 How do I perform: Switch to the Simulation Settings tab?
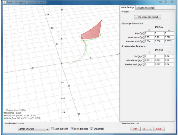pos(145,8)
